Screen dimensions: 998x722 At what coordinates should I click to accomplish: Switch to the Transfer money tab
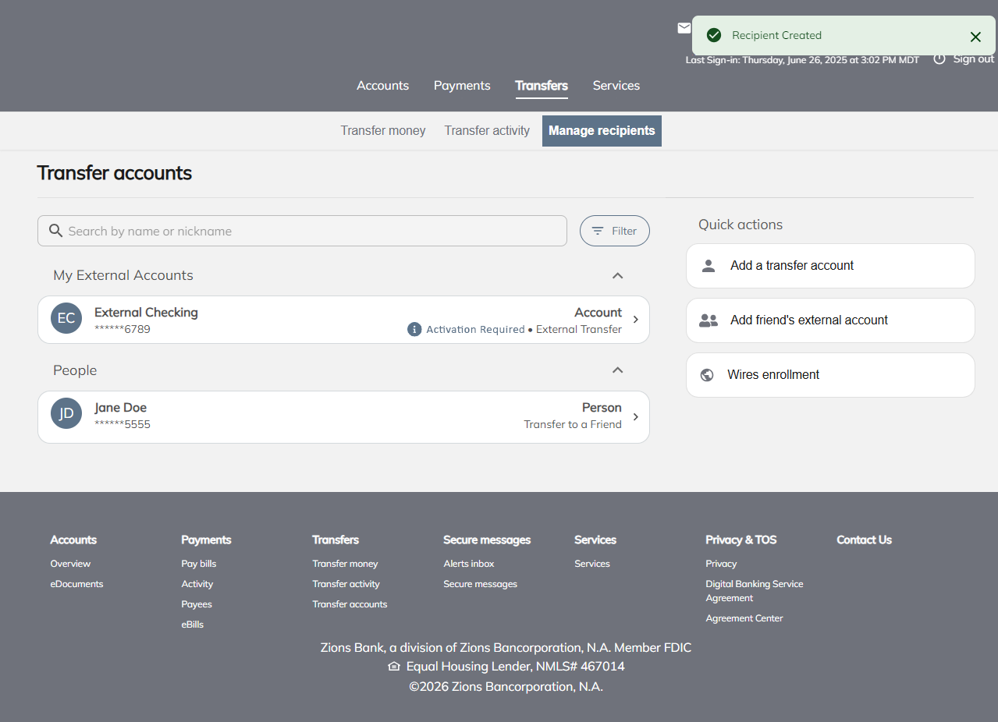tap(383, 131)
